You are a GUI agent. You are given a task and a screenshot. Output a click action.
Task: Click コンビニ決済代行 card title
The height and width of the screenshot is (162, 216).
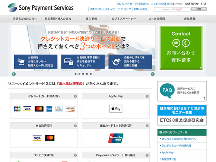point(44,155)
